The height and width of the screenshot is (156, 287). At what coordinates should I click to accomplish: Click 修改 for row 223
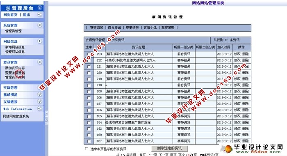point(237,54)
